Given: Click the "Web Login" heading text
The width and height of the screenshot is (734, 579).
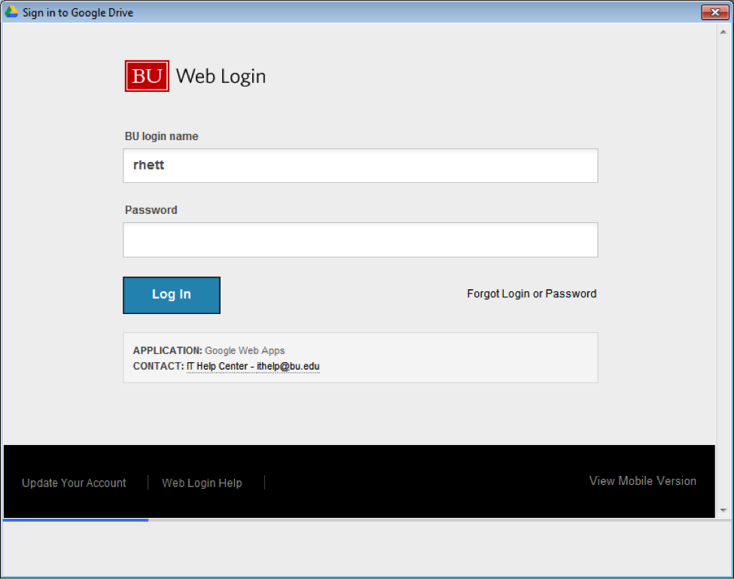Looking at the screenshot, I should click(x=221, y=76).
